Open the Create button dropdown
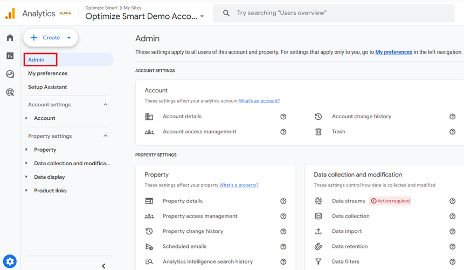 click(x=69, y=38)
